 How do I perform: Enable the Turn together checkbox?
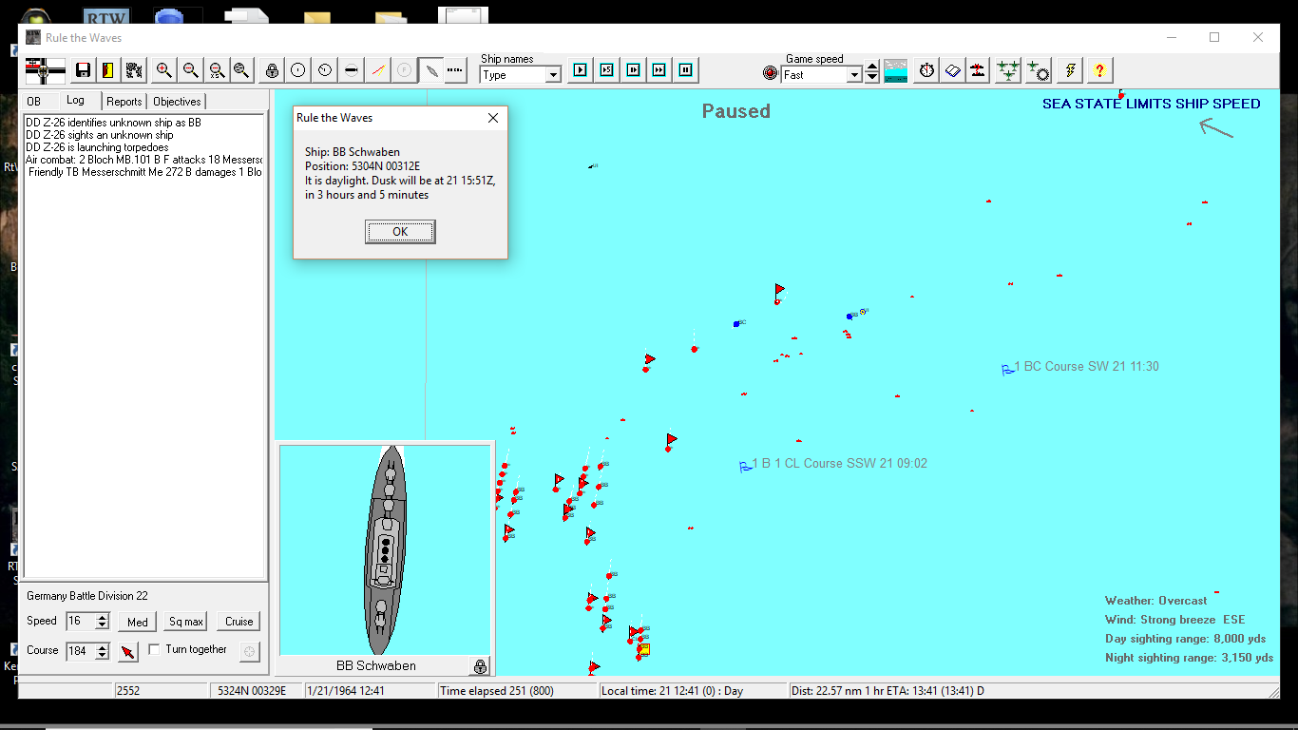click(x=154, y=650)
